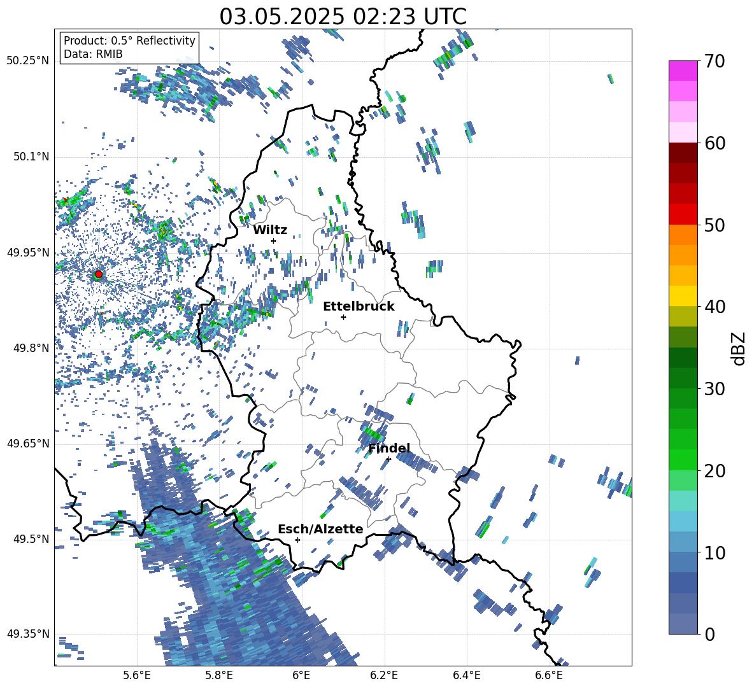Screen dimensions: 754x688
Task: Click the colorbar 60 tick label
Action: (715, 143)
